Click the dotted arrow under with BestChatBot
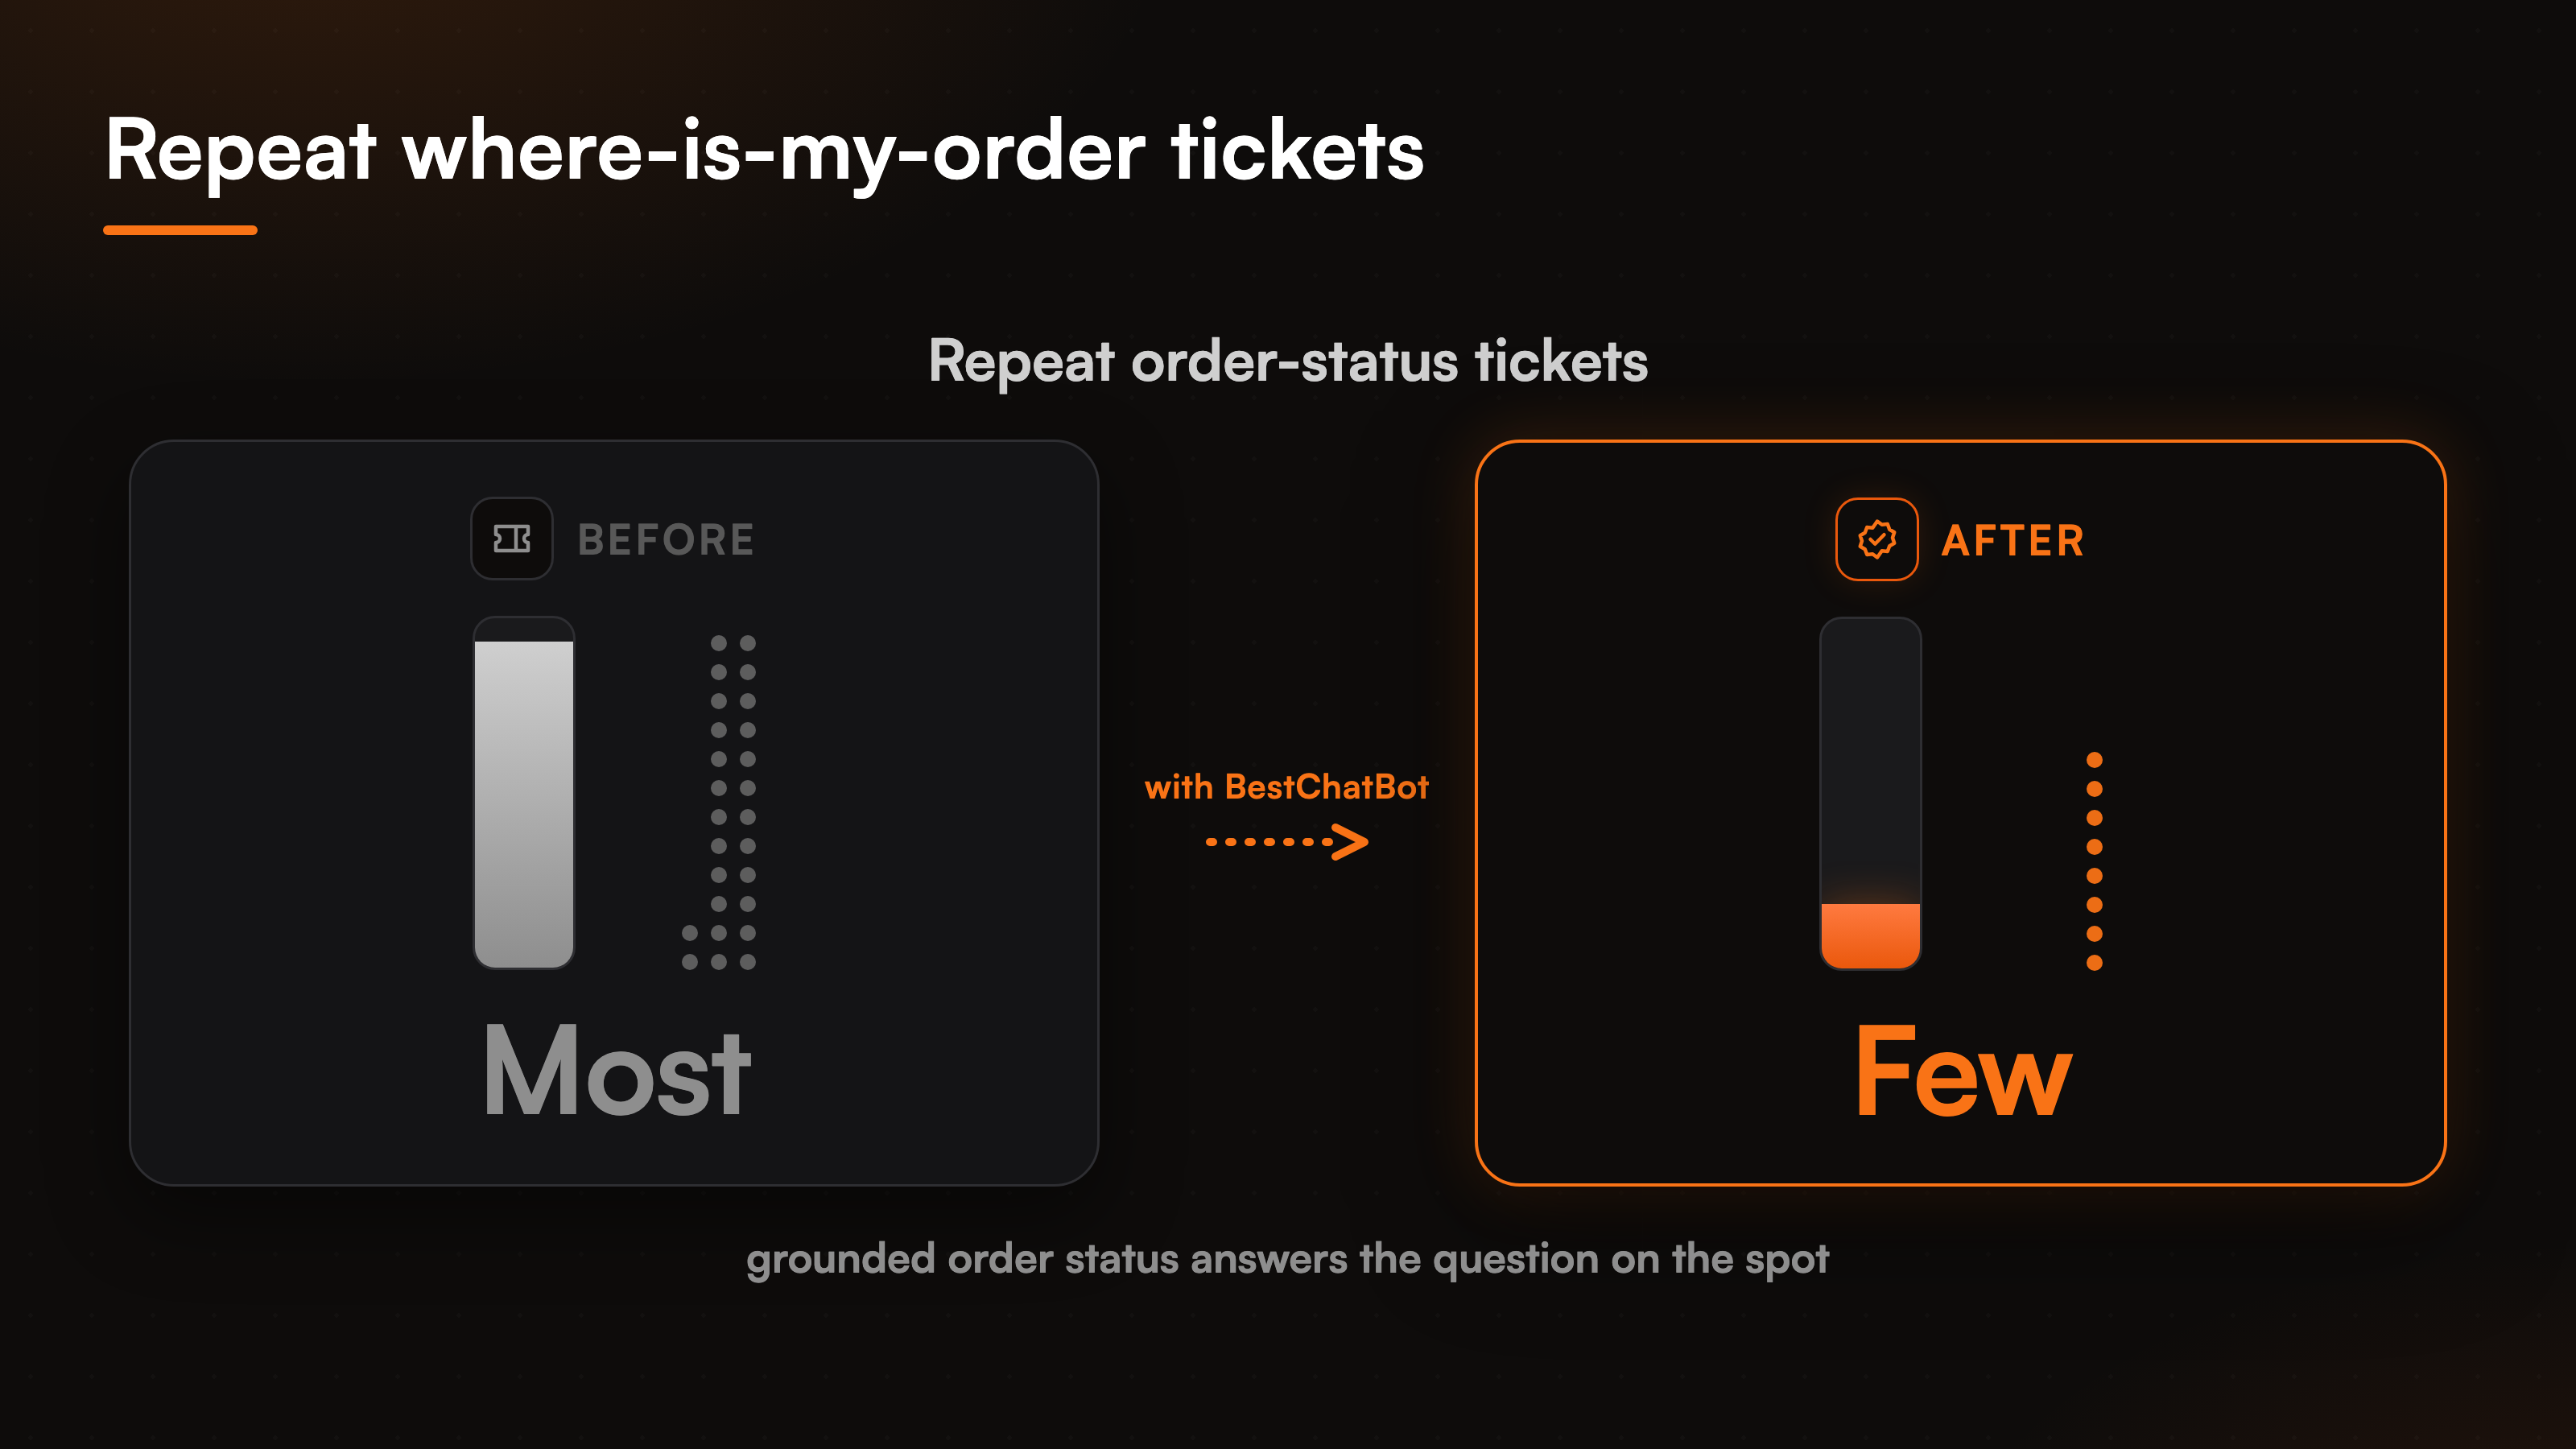Image resolution: width=2576 pixels, height=1449 pixels. coord(1287,842)
